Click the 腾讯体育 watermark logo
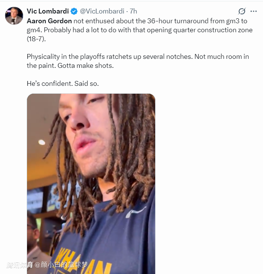263x274 pixels. coord(20,265)
